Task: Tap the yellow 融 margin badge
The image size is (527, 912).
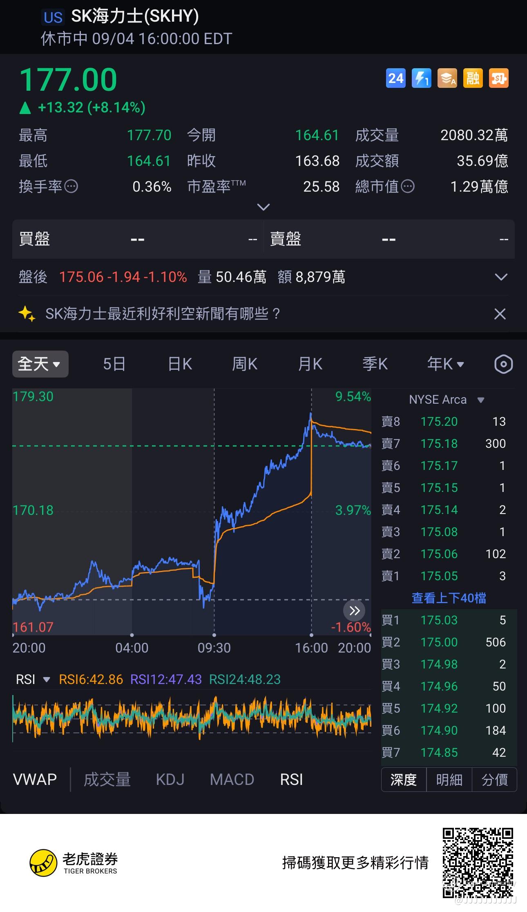Action: click(x=473, y=78)
